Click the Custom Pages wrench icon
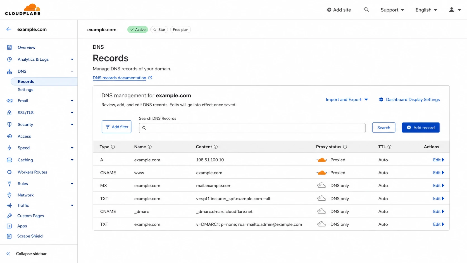 (x=9, y=216)
